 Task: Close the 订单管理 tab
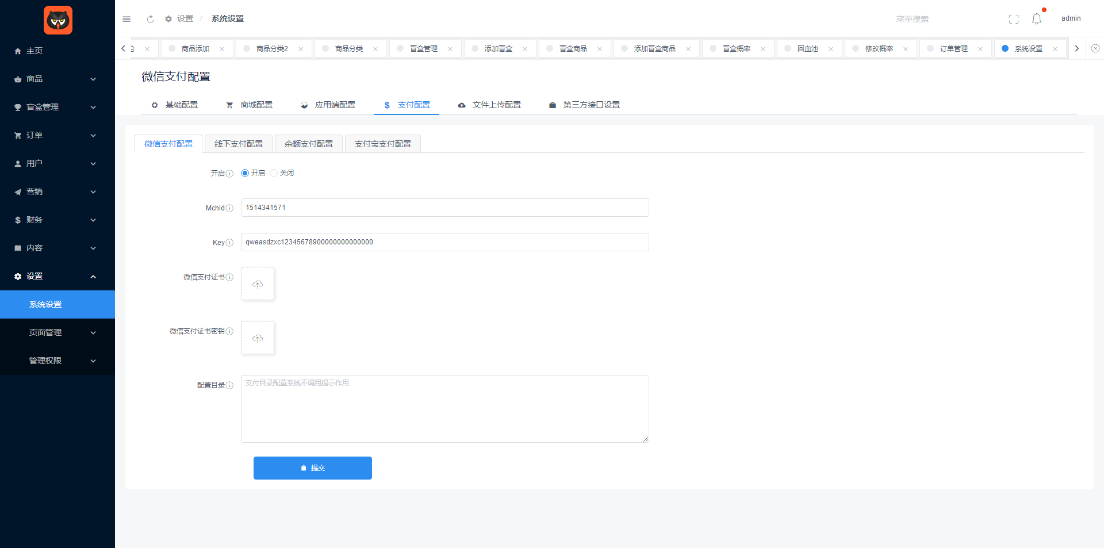click(980, 49)
